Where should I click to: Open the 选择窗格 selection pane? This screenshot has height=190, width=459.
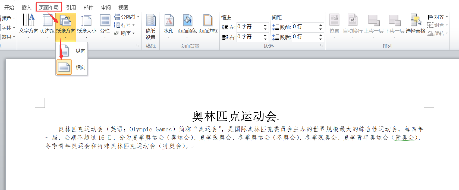coord(416,24)
